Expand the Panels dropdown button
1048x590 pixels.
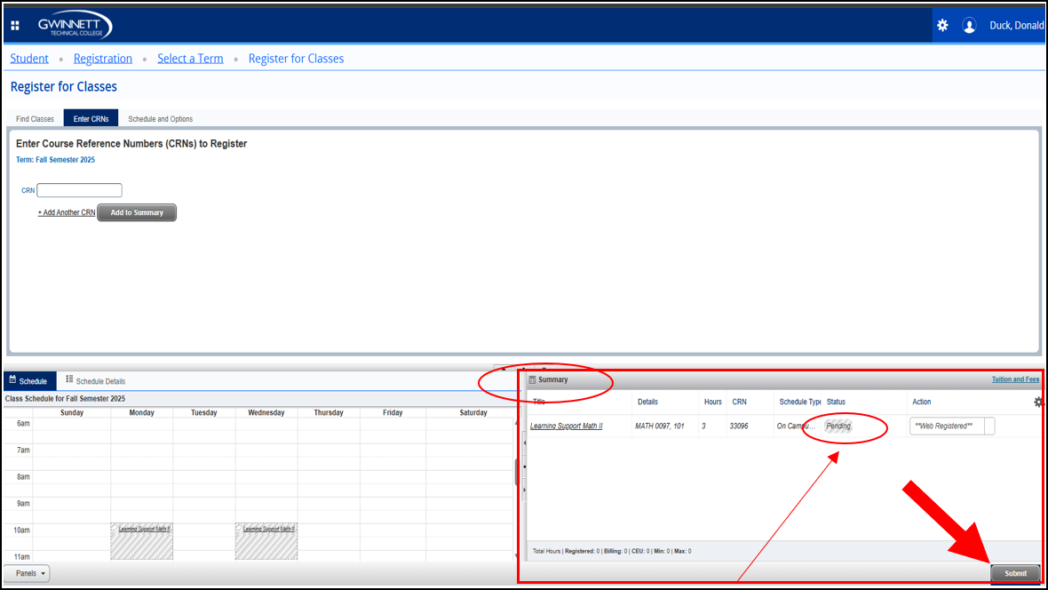(x=27, y=574)
